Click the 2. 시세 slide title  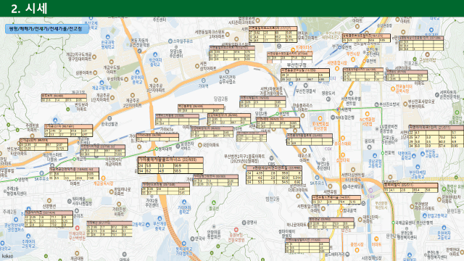pos(29,8)
